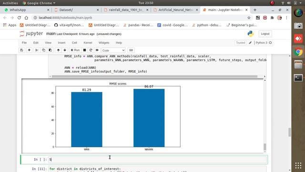Open the cell type Code dropdown
The image size is (305, 172).
point(113,50)
